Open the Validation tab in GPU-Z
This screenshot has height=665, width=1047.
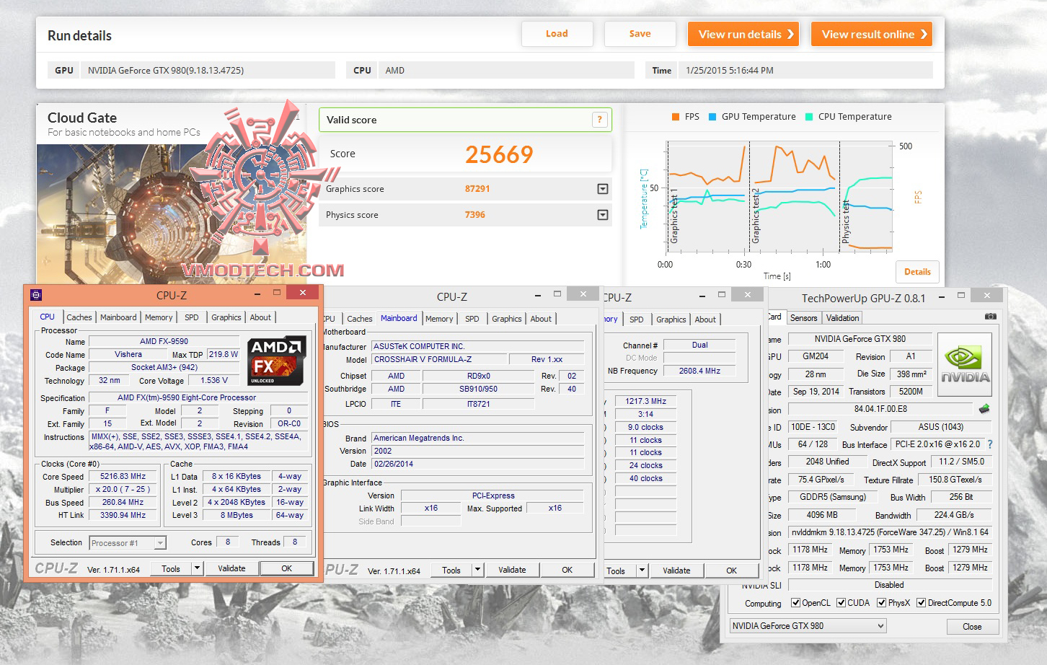[x=842, y=318]
